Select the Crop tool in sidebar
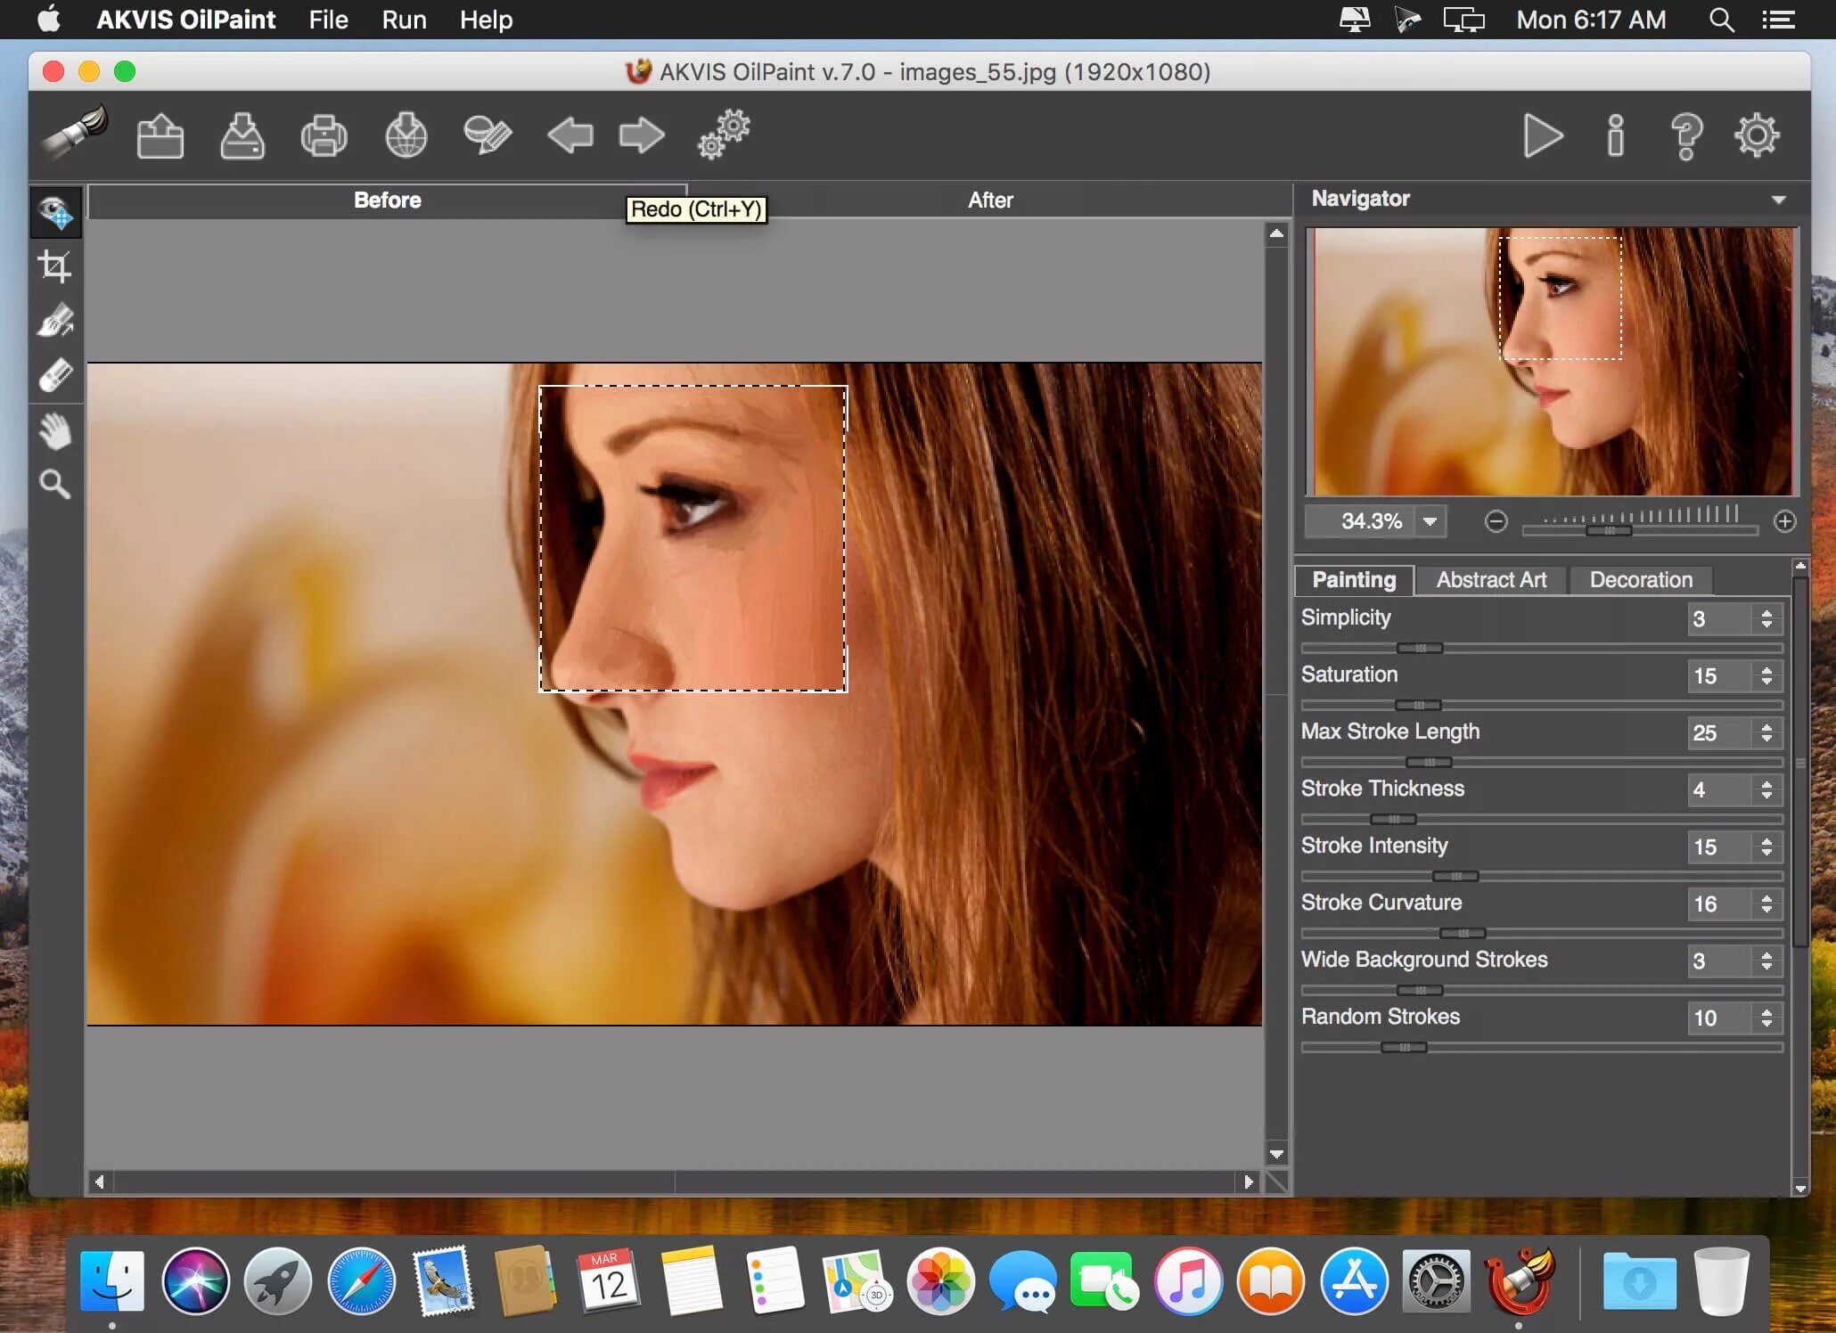 click(55, 266)
